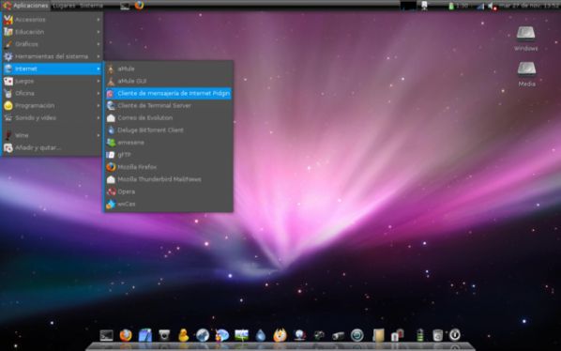The width and height of the screenshot is (561, 351).
Task: Click the yellow duck icon in the dock
Action: tap(183, 335)
